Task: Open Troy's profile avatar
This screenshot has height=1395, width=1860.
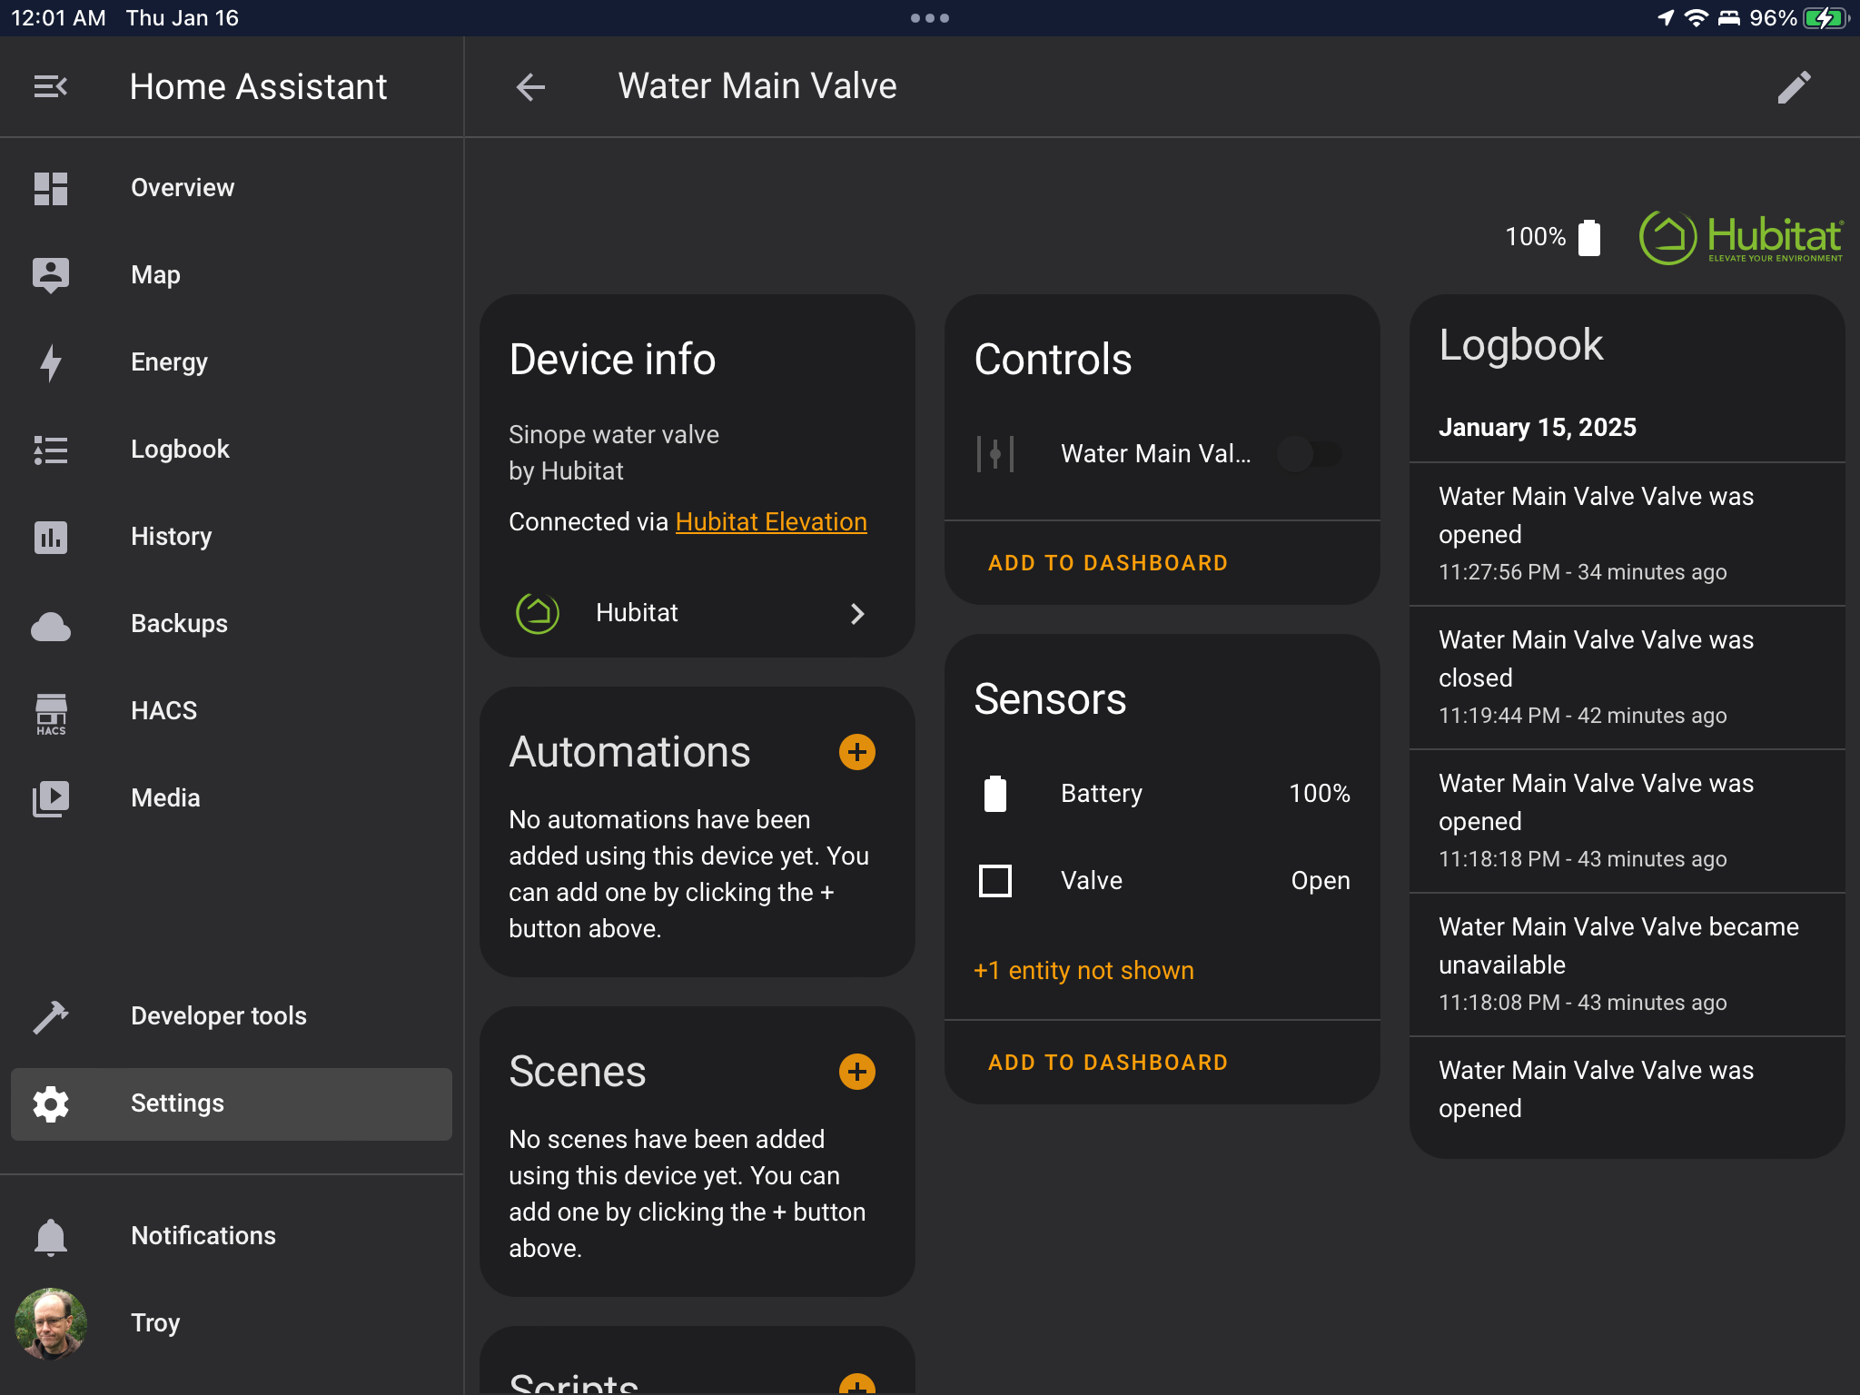Action: coord(51,1322)
